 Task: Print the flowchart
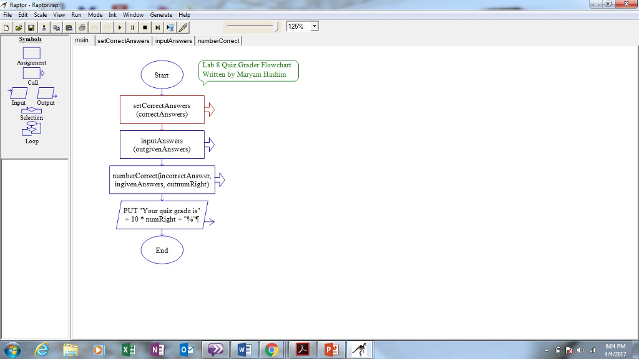[81, 27]
